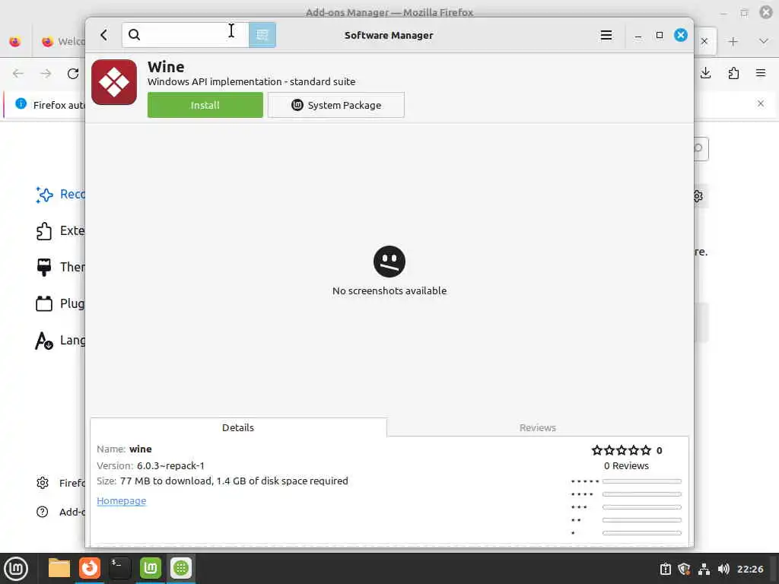This screenshot has width=779, height=584.
Task: Open Firefox extensions puzzle icon in toolbar
Action: tap(733, 74)
